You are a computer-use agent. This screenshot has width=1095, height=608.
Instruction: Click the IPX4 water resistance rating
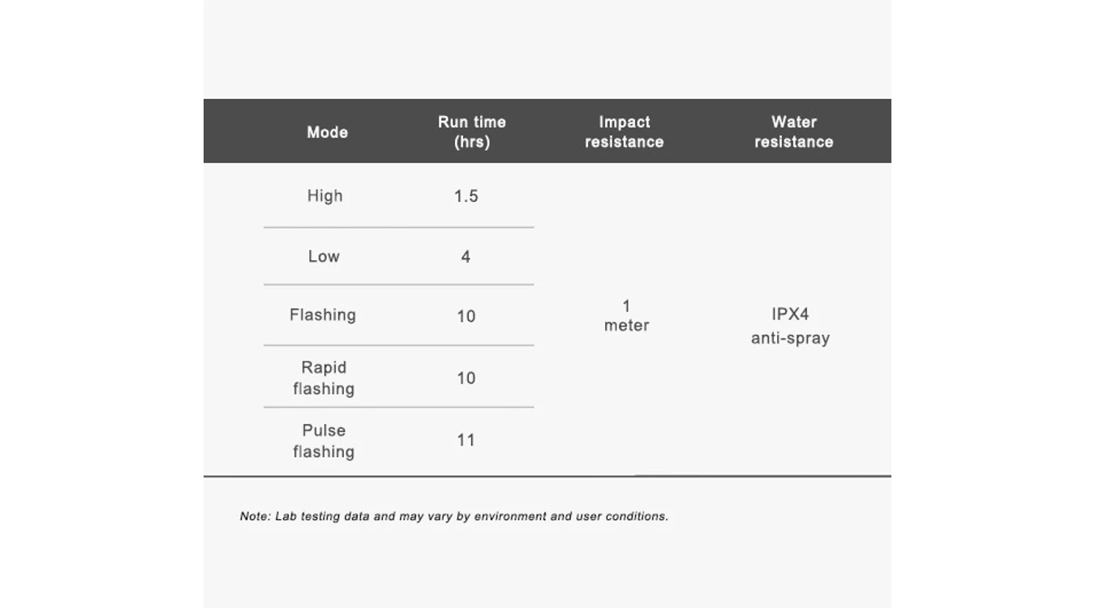tap(791, 314)
